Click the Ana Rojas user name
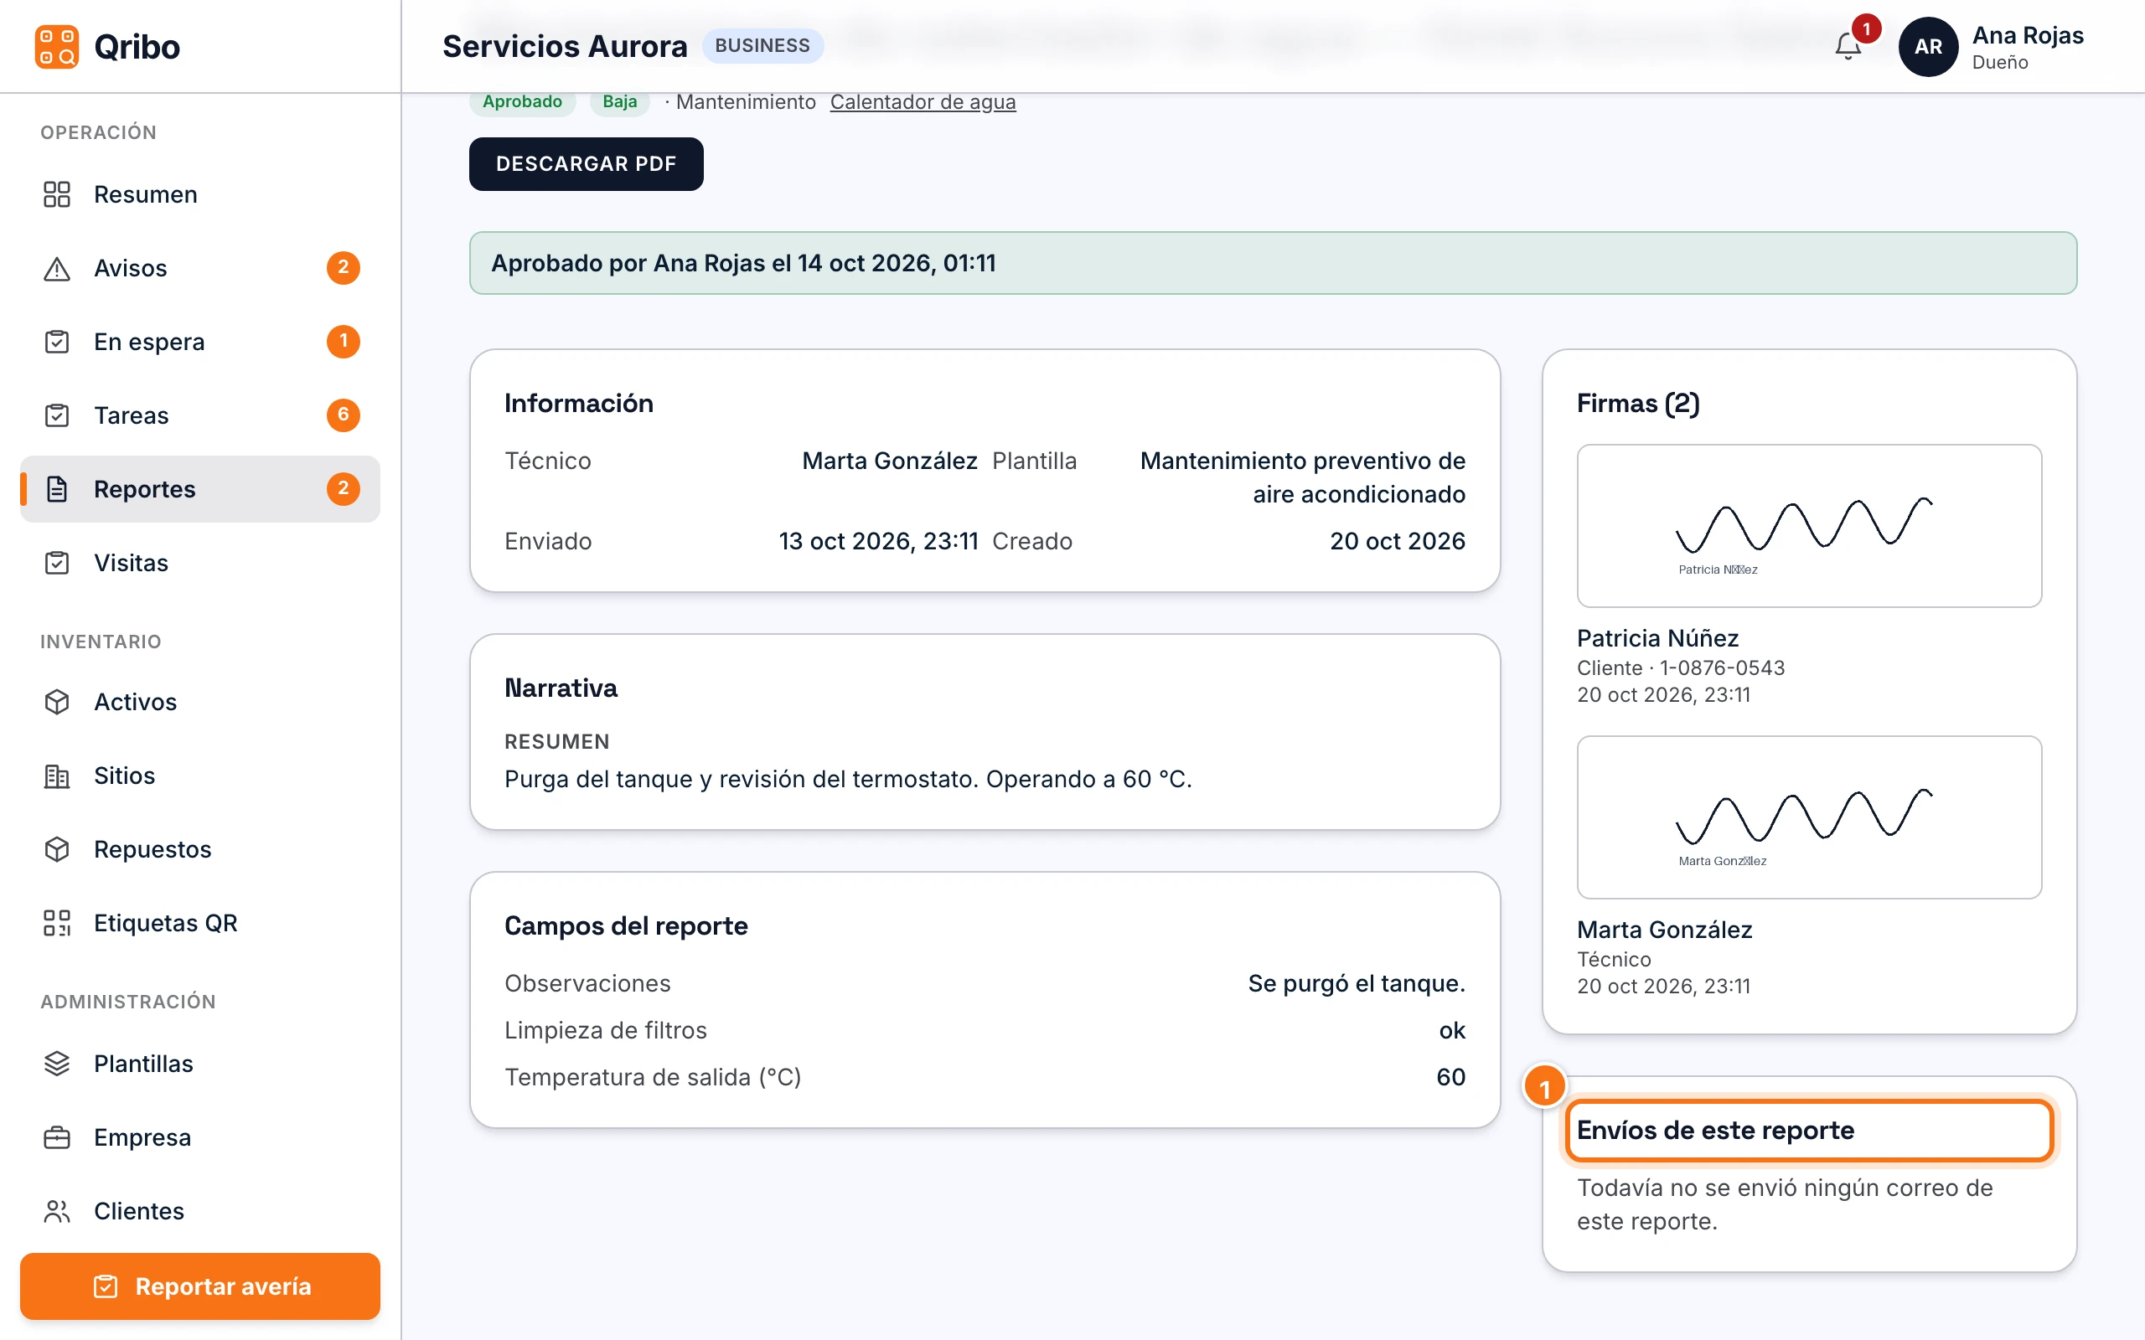This screenshot has width=2145, height=1340. (2027, 35)
